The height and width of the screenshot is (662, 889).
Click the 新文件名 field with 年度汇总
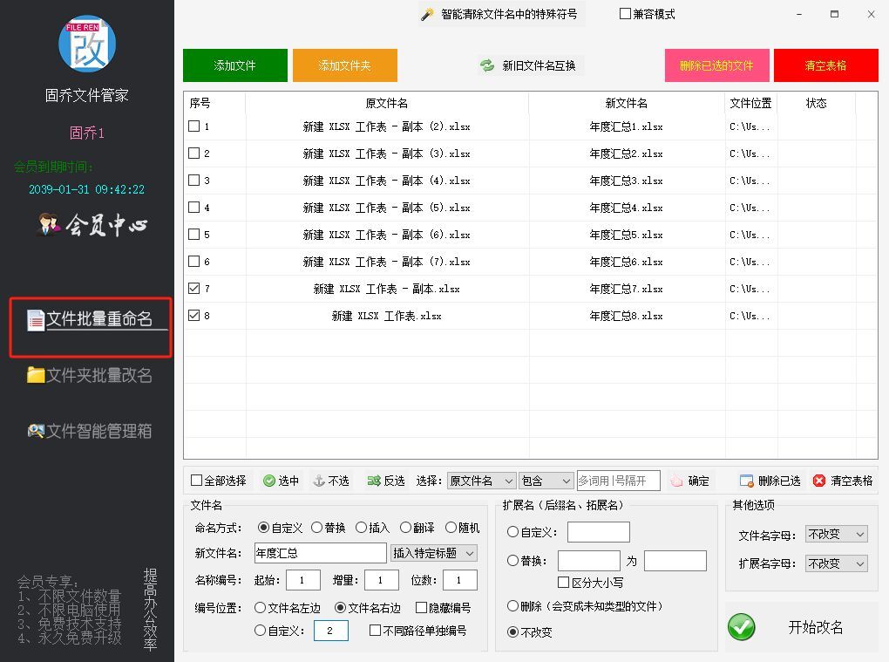(321, 553)
